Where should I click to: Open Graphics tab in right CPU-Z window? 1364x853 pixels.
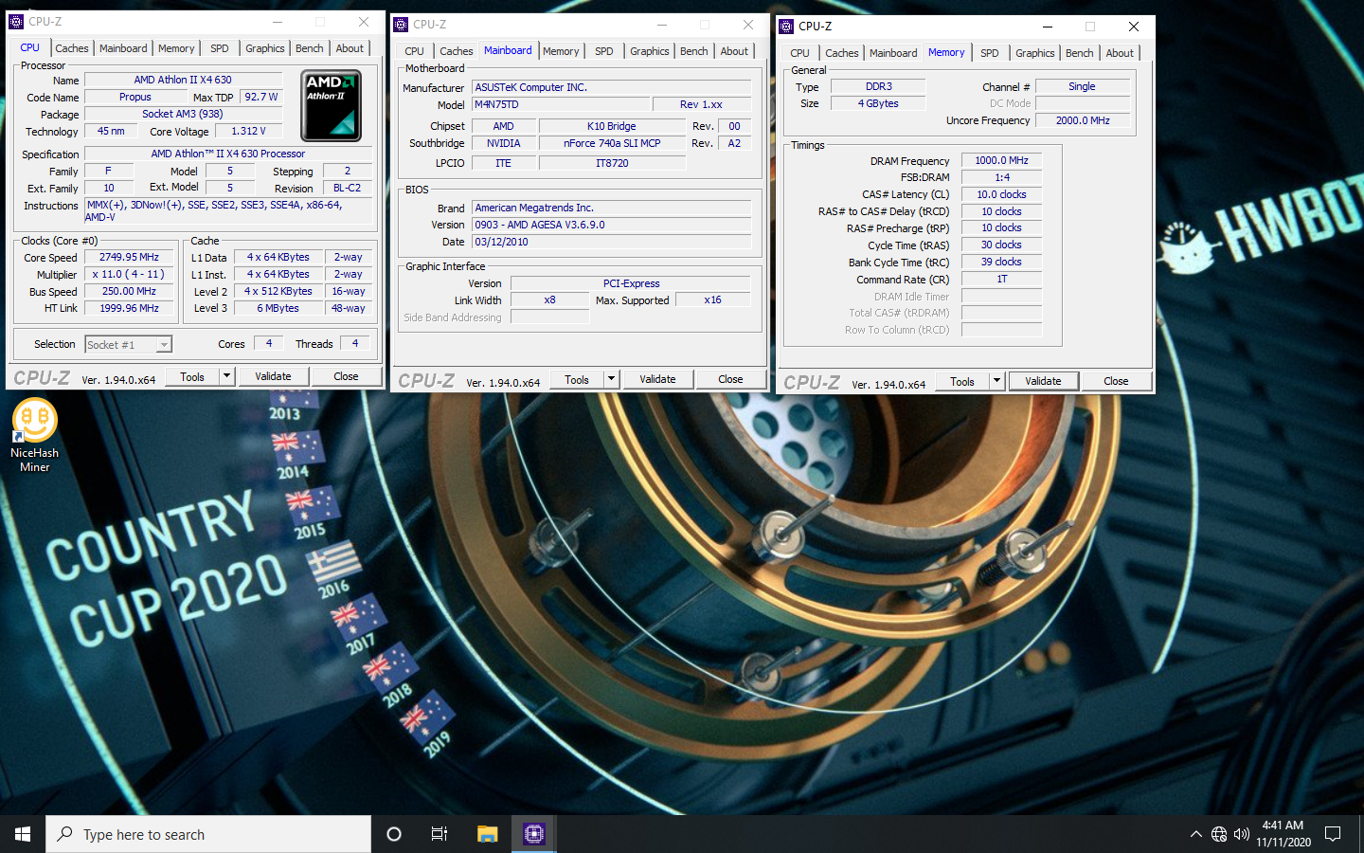1035,53
